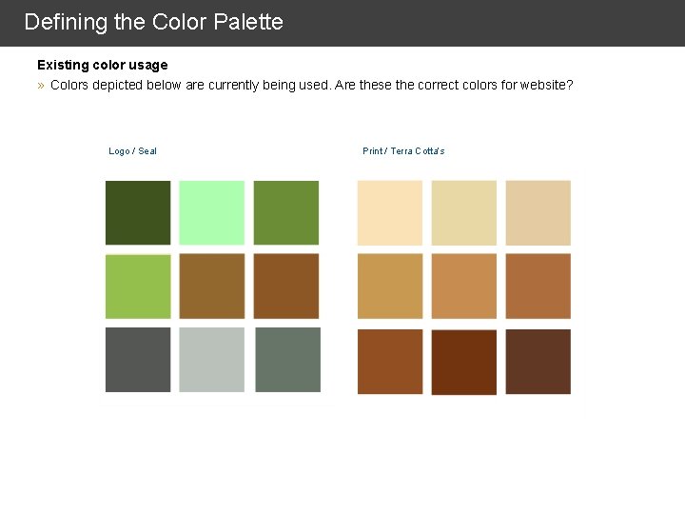Choose the light lime green swatch
This screenshot has width=685, height=514.
click(138, 286)
